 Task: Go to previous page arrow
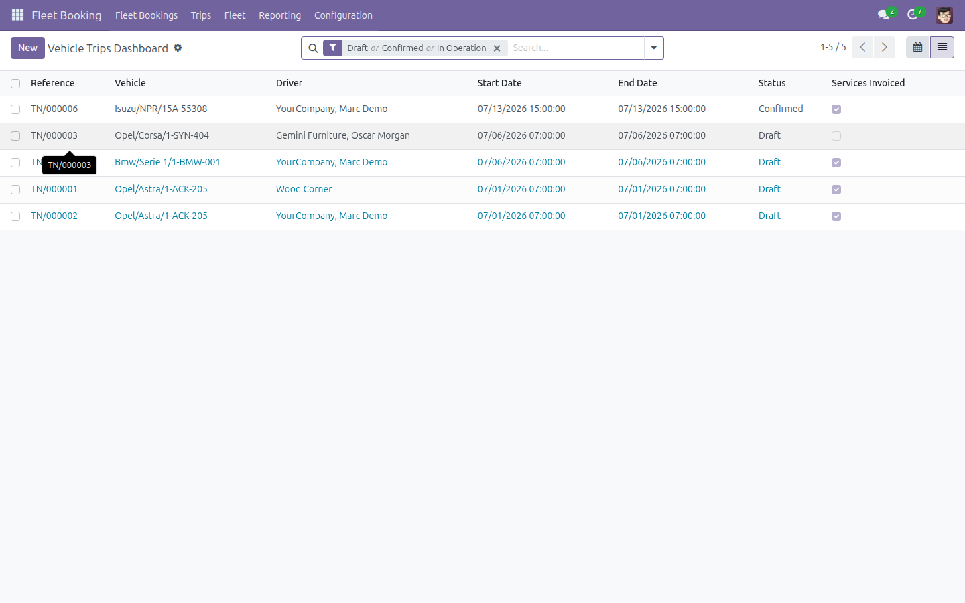click(x=862, y=48)
